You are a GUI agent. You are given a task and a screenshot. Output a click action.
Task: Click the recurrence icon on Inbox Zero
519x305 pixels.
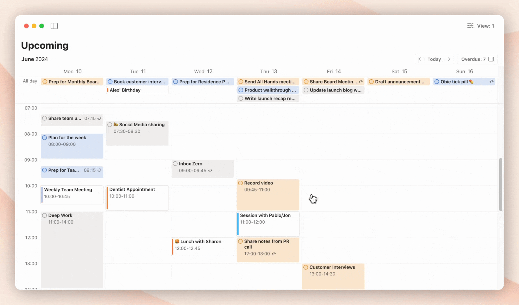tap(210, 171)
